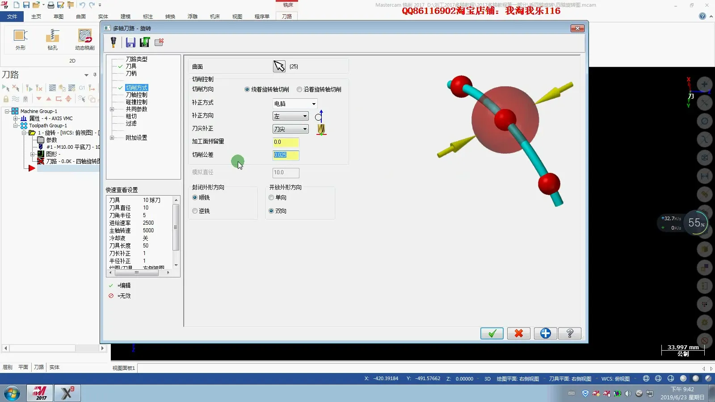
Task: Open the 补正方向 dropdown
Action: [290, 116]
